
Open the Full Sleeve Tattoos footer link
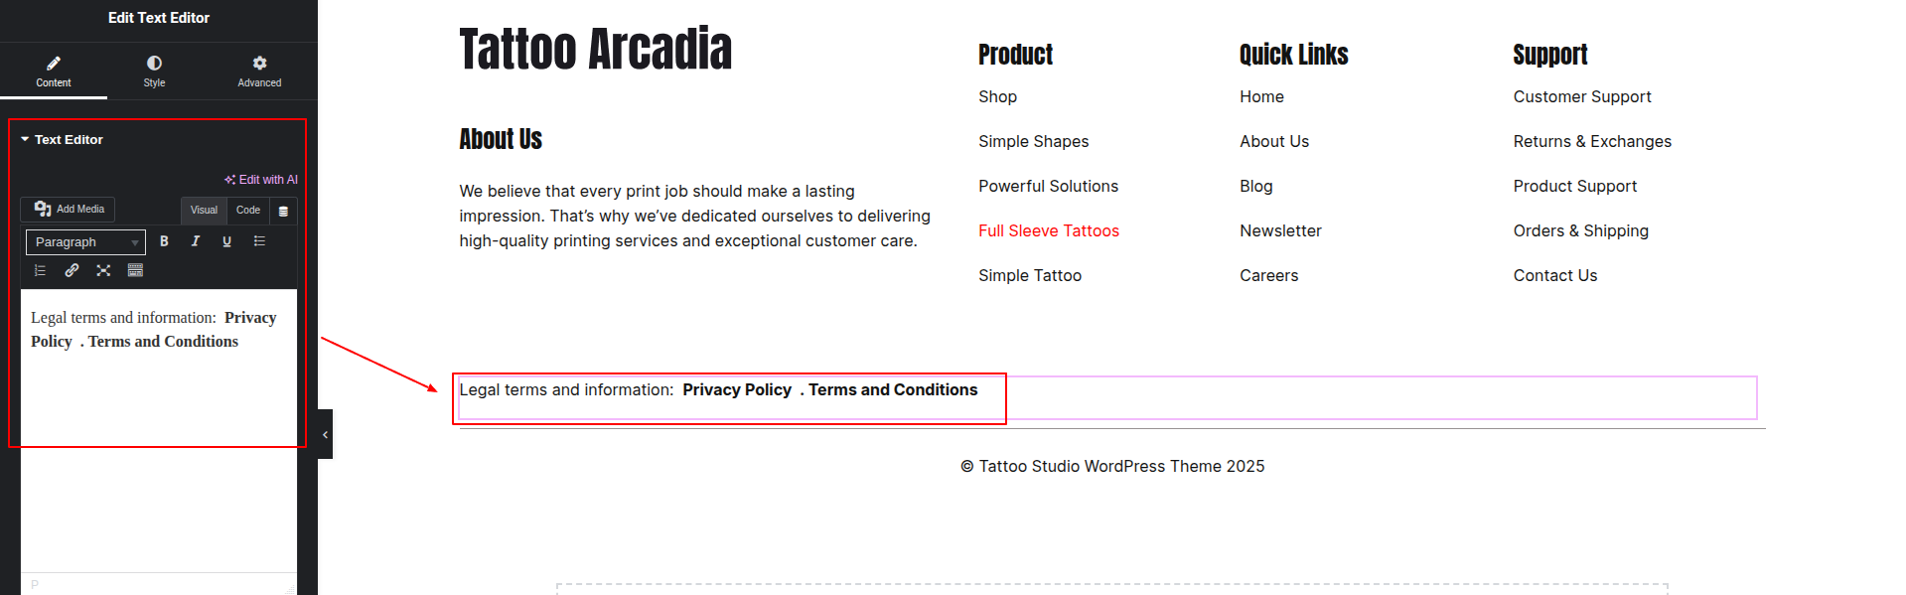coord(1048,230)
